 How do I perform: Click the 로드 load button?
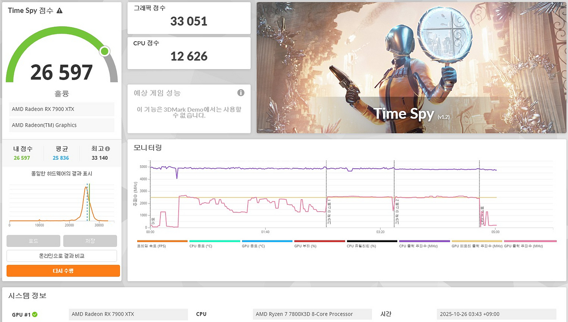click(34, 241)
